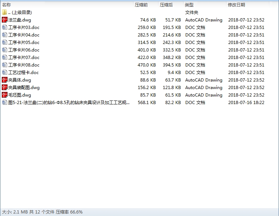Screen dimensions: 279x216
Task: Click the 191.5 KB compressed size value
Action: pos(172,28)
